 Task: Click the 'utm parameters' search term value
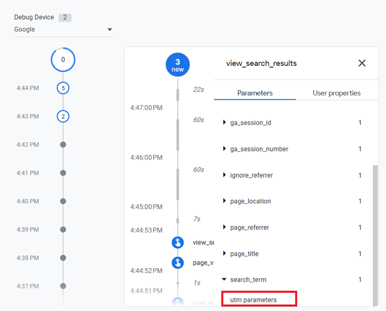[x=254, y=300]
